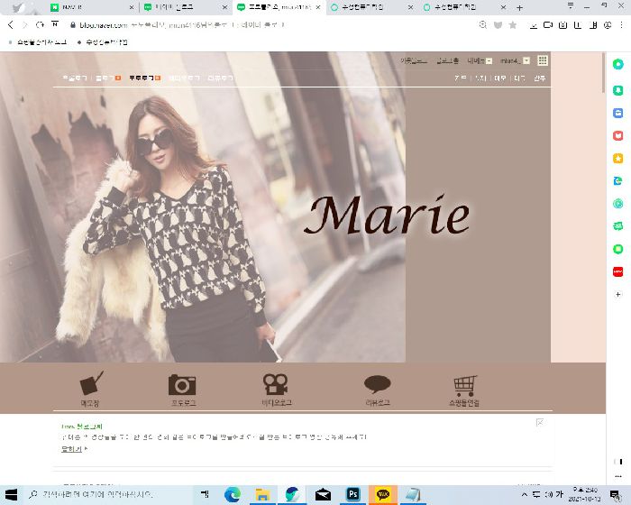The image size is (631, 505).
Task: Click the Marie blog title
Action: [388, 216]
